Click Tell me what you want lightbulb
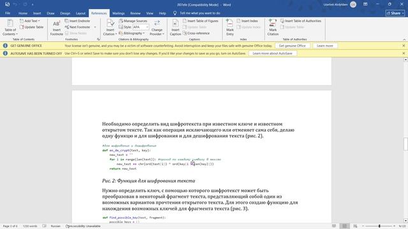 point(175,13)
